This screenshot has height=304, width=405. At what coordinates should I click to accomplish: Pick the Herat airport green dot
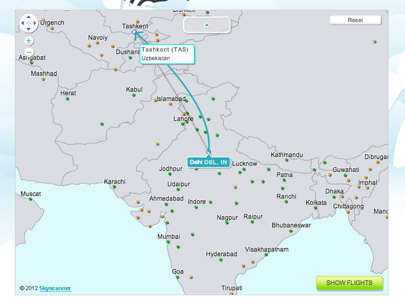pyautogui.click(x=67, y=99)
